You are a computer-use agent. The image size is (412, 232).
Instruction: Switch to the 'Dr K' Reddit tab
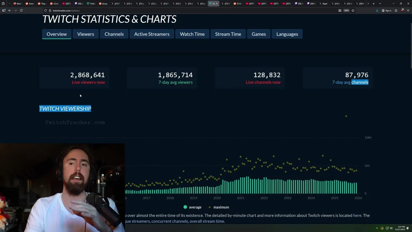coord(238,4)
